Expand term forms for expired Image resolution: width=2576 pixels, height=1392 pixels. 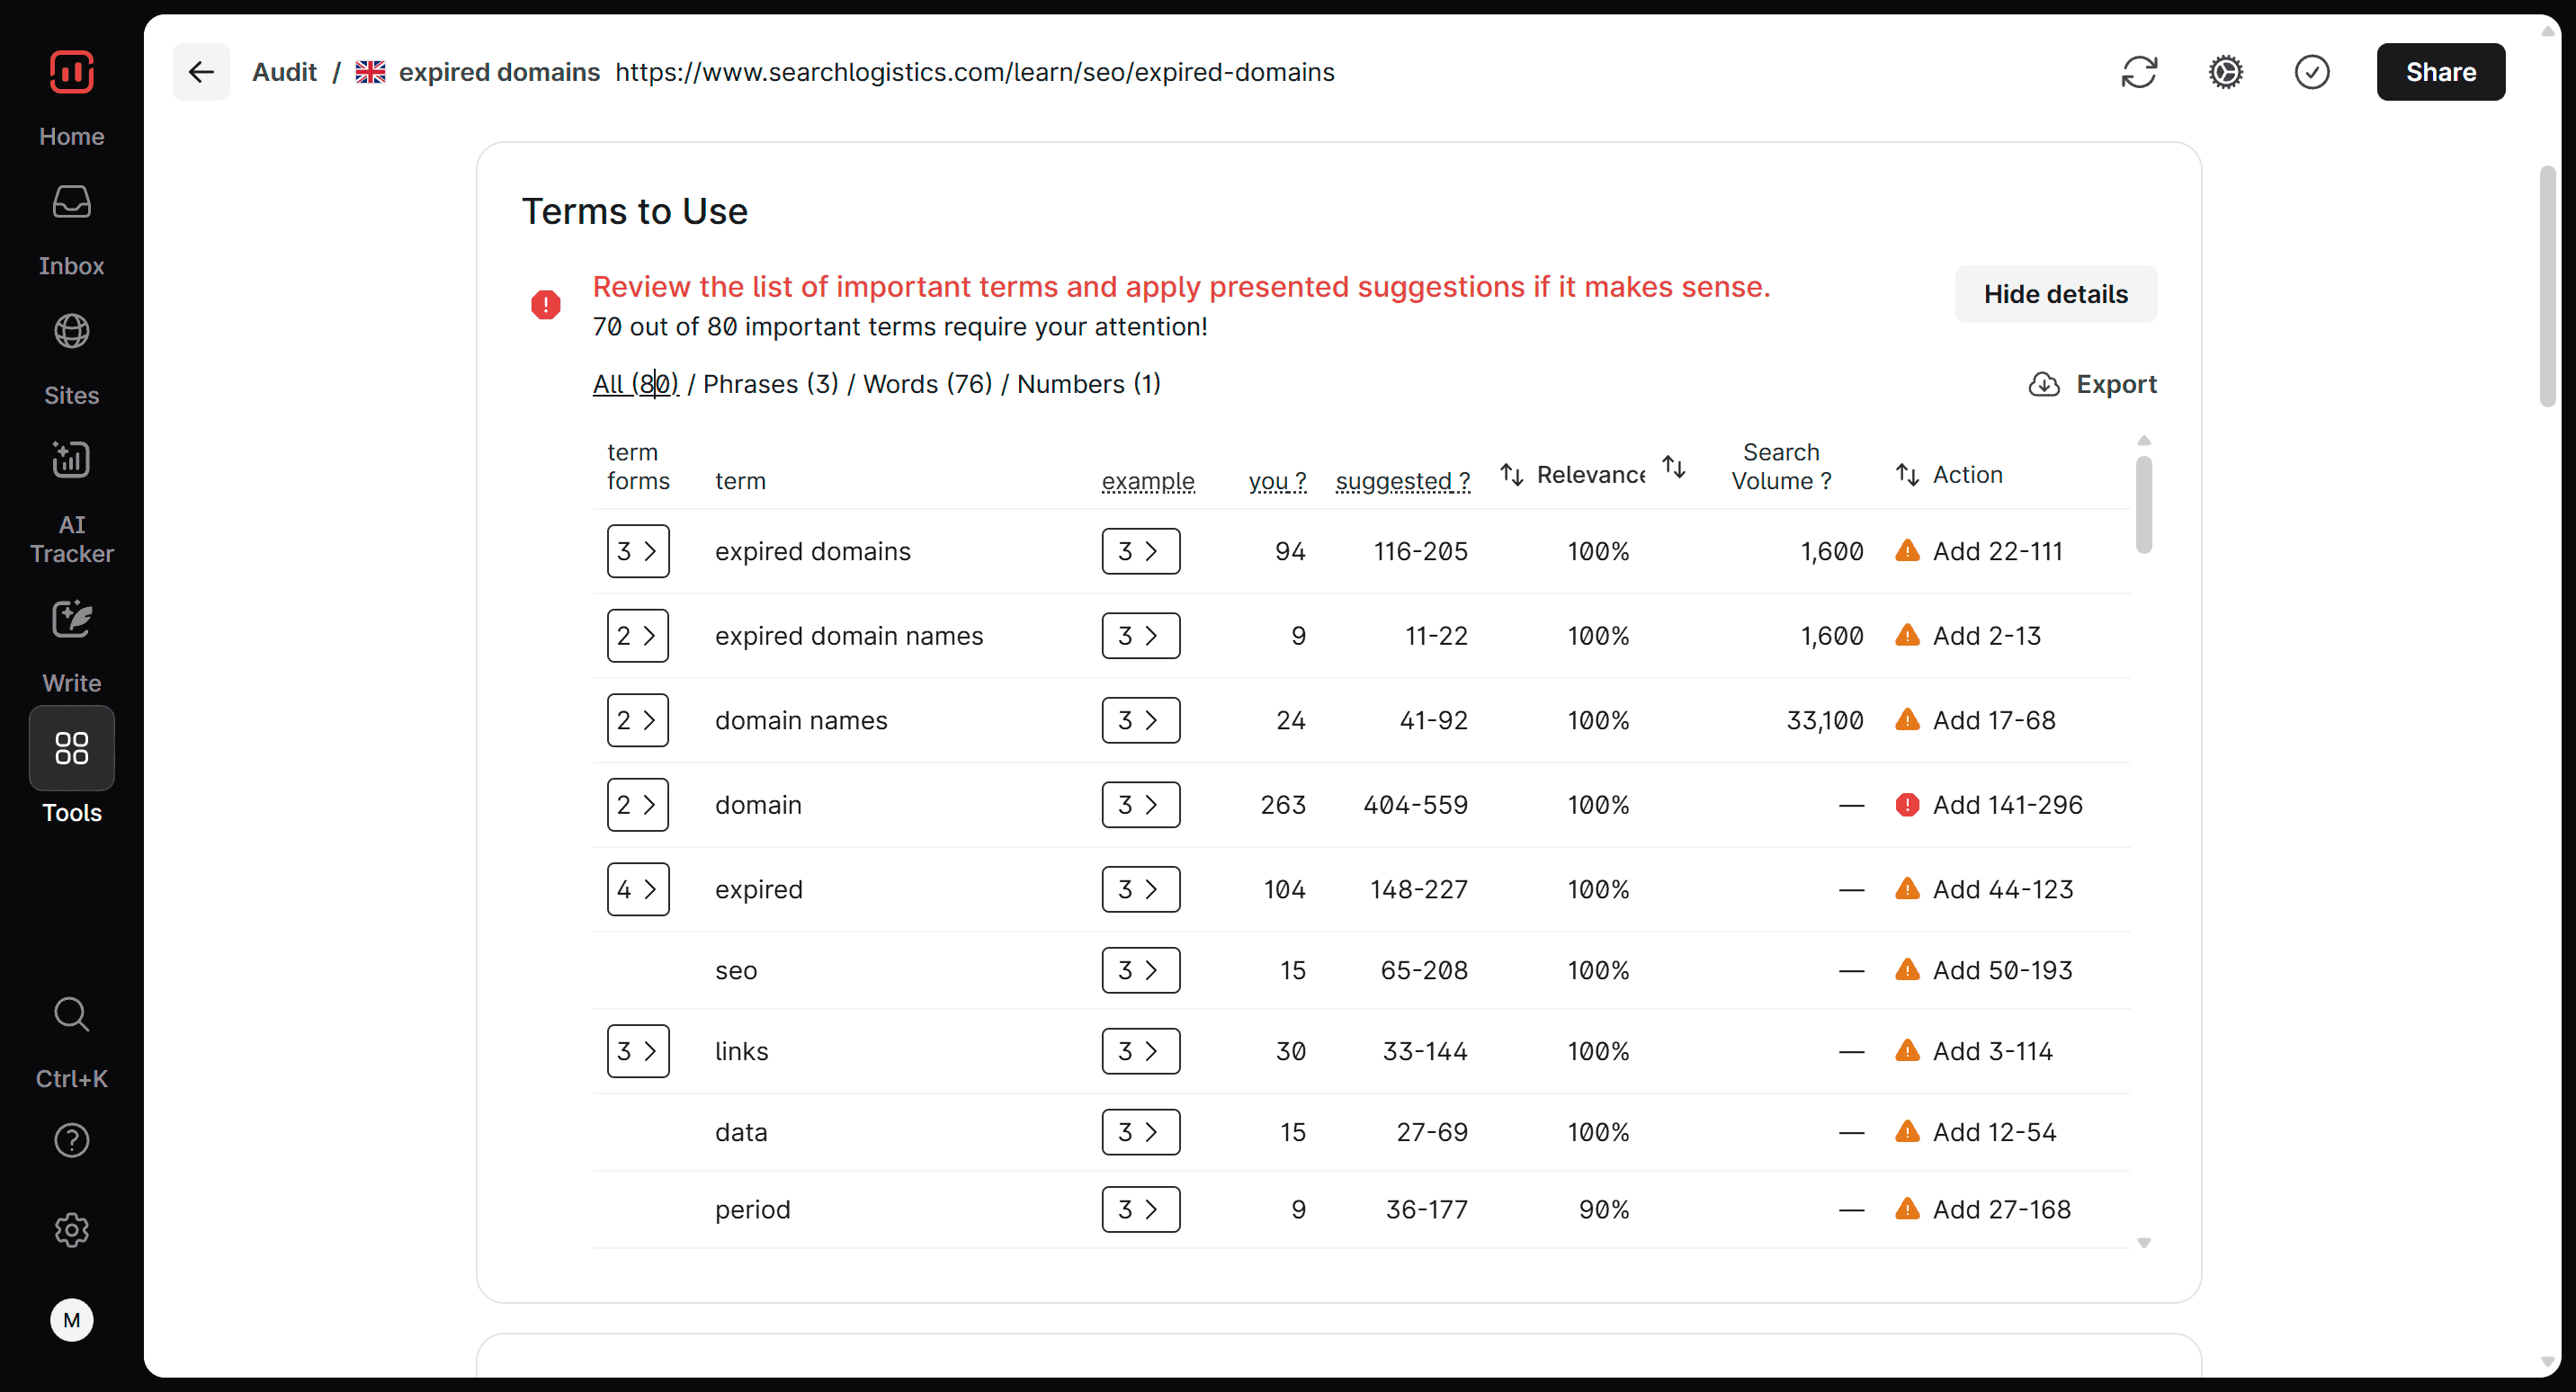coord(638,889)
